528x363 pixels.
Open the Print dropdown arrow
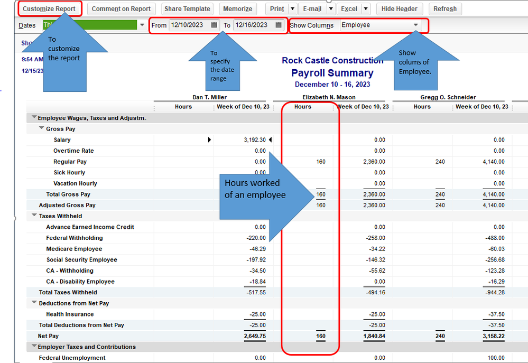coord(292,9)
